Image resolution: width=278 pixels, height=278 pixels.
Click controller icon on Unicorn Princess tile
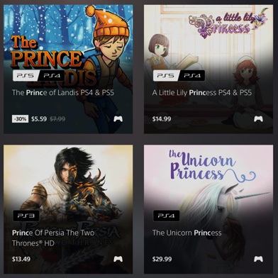[x=258, y=259]
